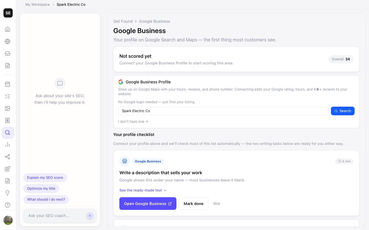Open the inbox tray icon in sidebar
This screenshot has width=369, height=230.
pos(8,53)
